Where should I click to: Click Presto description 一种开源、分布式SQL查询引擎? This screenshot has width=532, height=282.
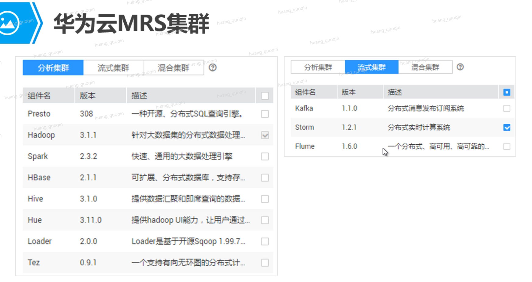coord(187,114)
